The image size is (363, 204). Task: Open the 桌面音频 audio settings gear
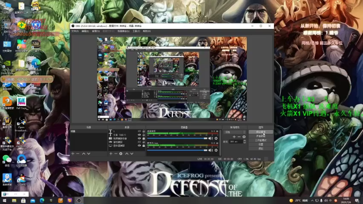pos(216,138)
